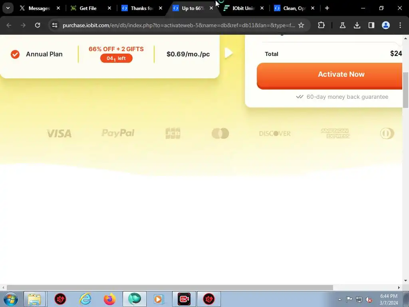
Task: Open Internet Explorer from taskbar
Action: click(85, 299)
